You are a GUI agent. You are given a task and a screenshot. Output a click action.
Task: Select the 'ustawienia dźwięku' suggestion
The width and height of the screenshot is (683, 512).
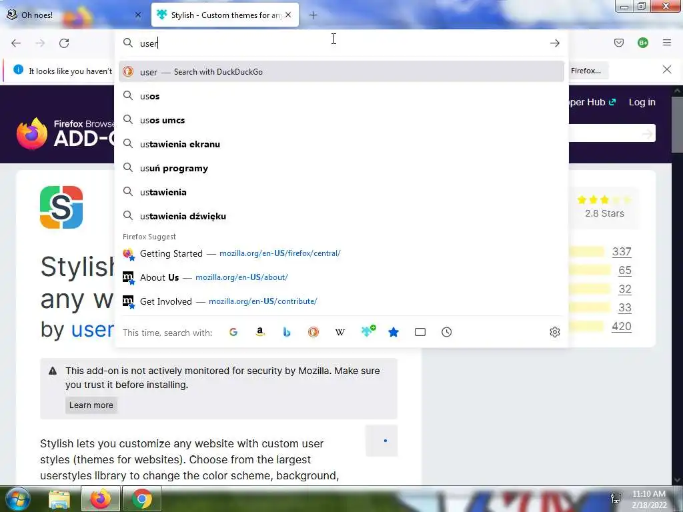pos(341,216)
